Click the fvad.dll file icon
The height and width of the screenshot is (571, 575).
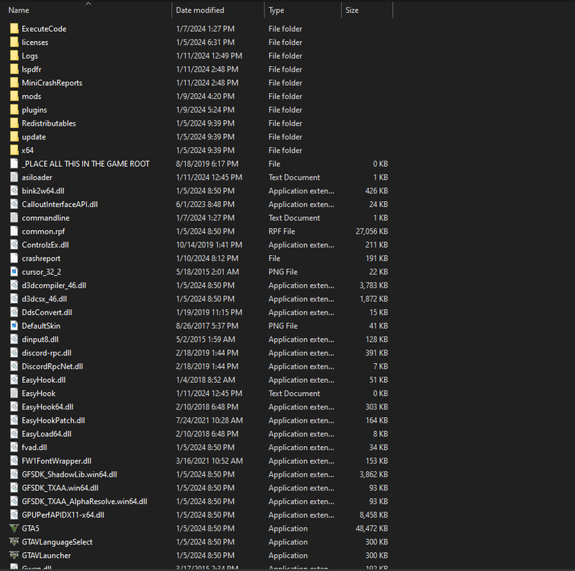[x=14, y=448]
